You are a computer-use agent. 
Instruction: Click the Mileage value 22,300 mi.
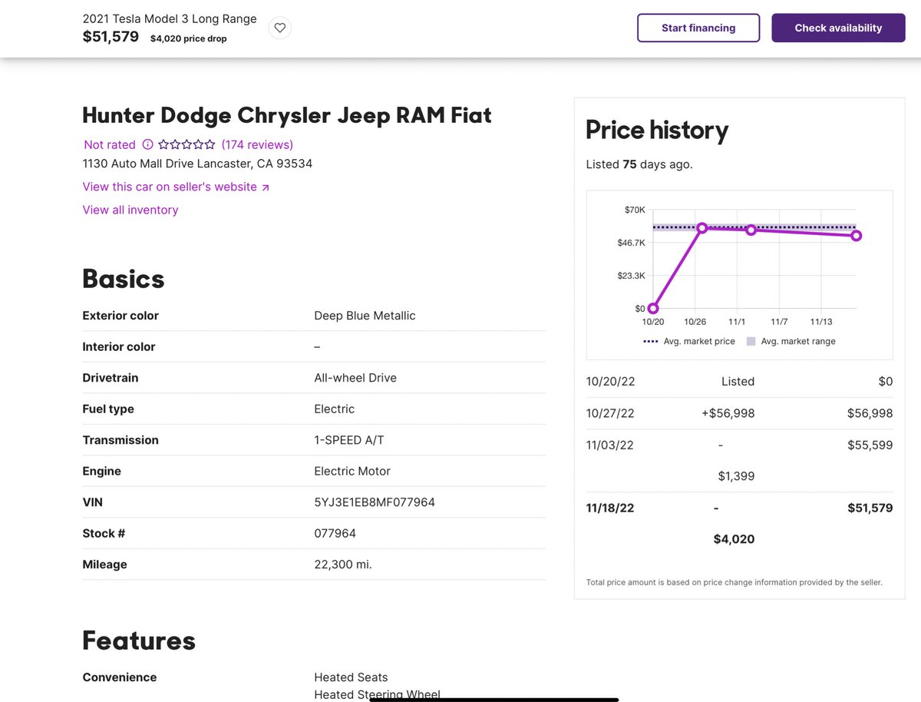tap(343, 565)
